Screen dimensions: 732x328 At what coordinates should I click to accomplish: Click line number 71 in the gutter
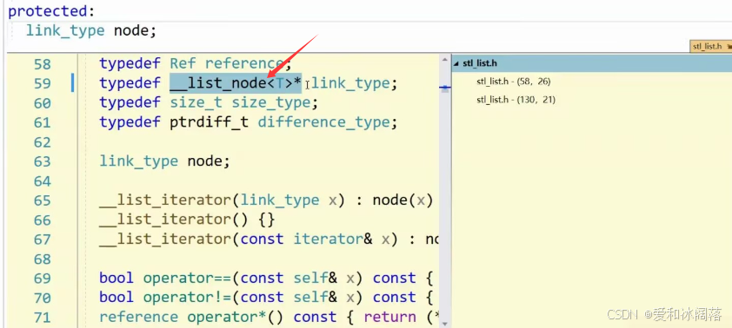(43, 318)
